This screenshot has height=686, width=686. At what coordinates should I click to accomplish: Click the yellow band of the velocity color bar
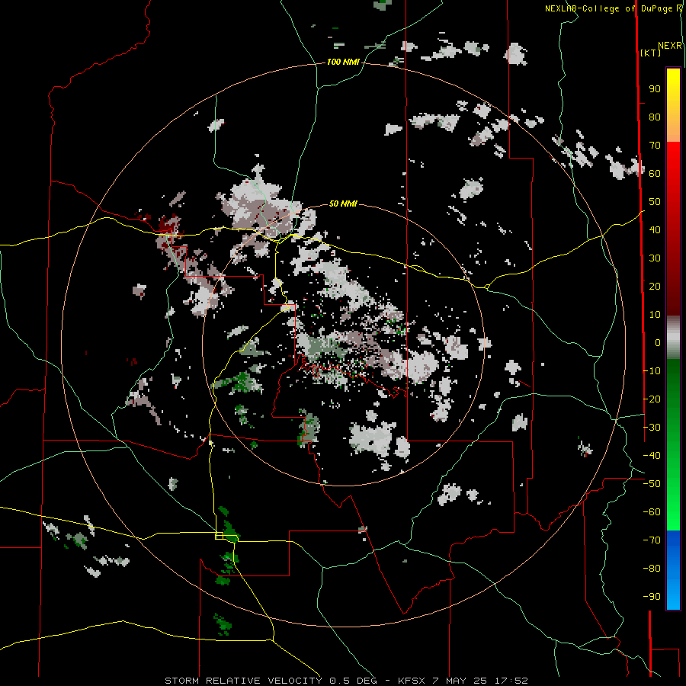[673, 105]
